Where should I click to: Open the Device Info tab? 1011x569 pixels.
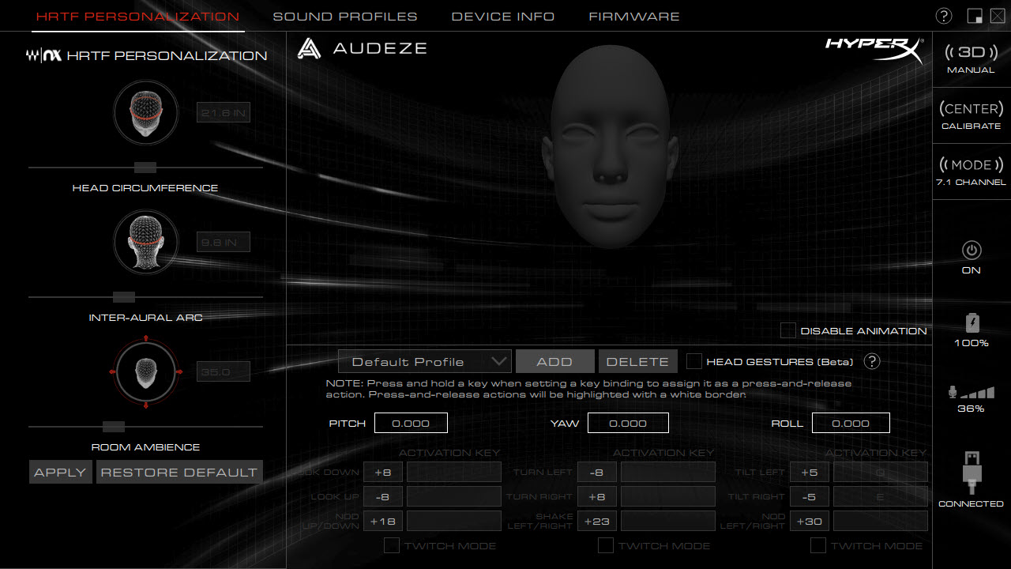pos(503,16)
